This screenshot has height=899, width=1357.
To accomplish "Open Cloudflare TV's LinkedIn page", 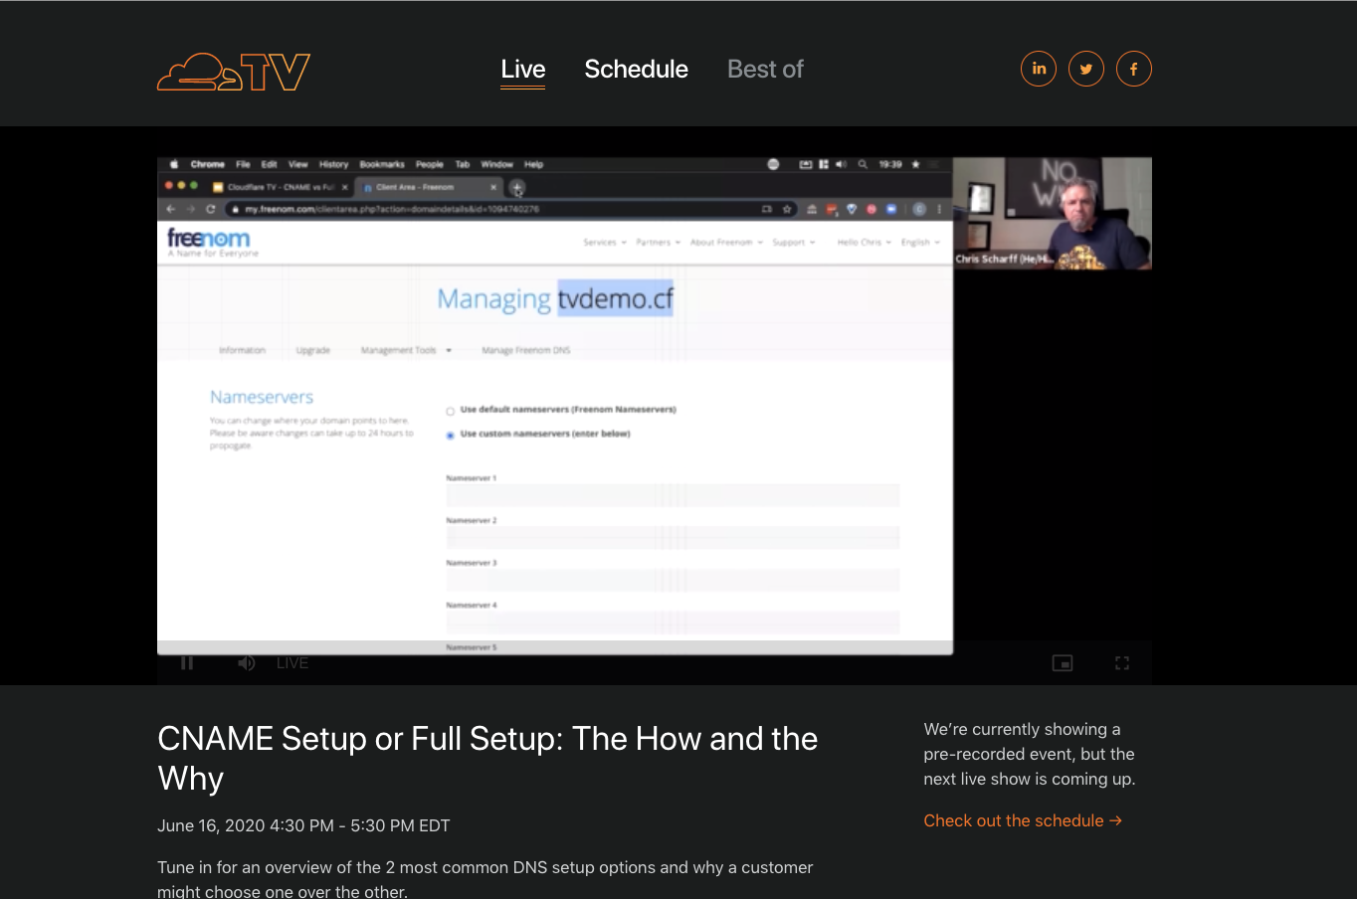I will [1038, 69].
